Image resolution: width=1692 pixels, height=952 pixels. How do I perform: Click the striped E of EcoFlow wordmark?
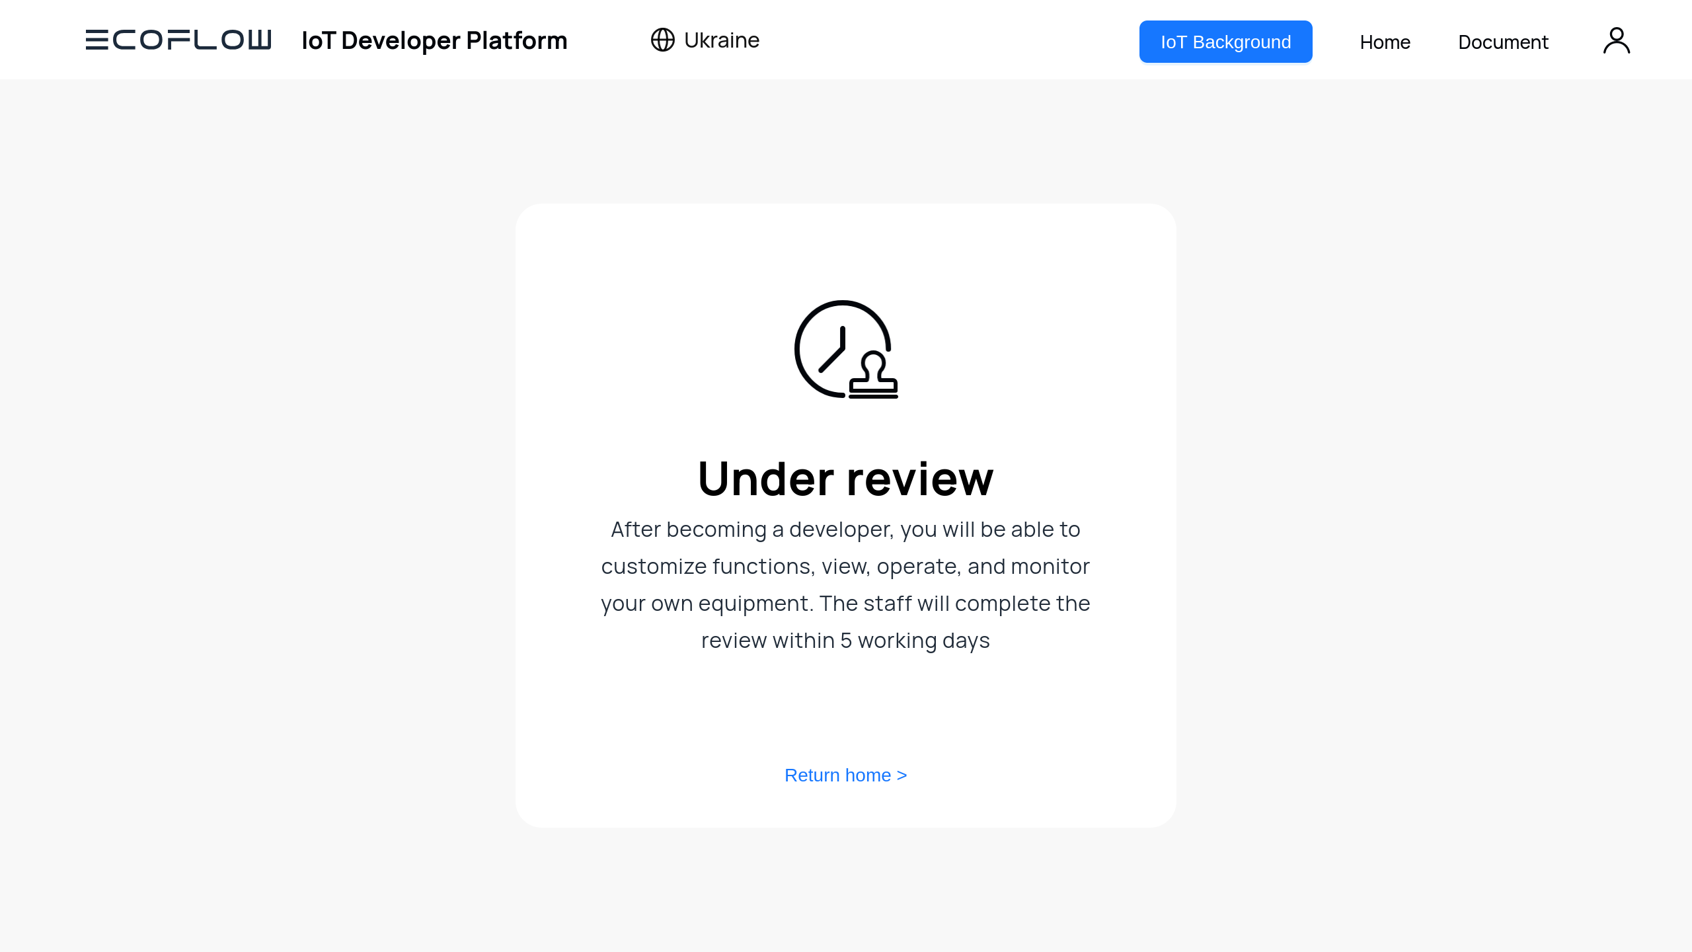96,40
